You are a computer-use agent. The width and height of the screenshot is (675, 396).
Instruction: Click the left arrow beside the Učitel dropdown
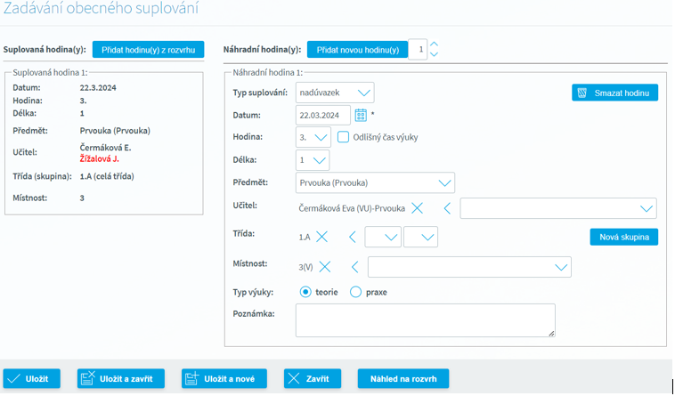pyautogui.click(x=447, y=208)
